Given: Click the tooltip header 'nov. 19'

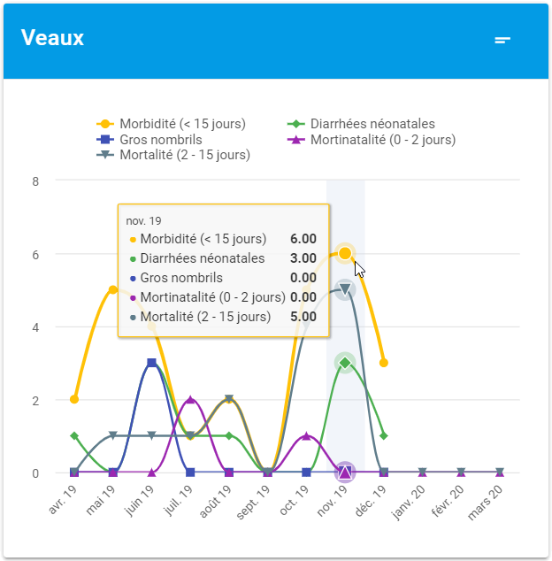Looking at the screenshot, I should point(143,220).
